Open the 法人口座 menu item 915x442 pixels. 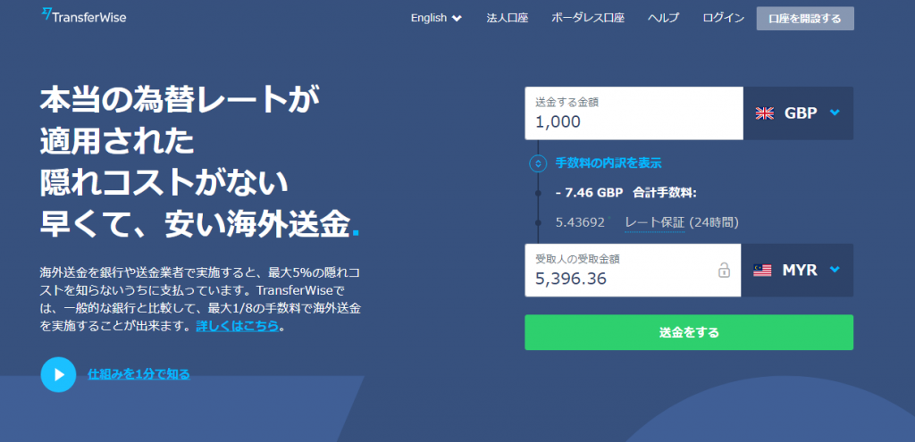[508, 18]
